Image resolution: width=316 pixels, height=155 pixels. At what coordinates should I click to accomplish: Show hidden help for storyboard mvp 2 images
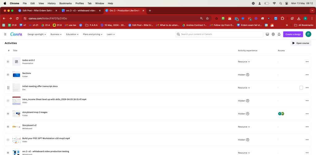point(248,114)
